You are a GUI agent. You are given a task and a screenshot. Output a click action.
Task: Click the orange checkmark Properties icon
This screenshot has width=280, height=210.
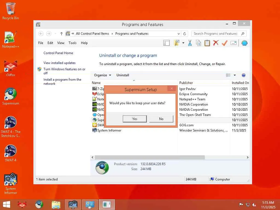pos(224,43)
